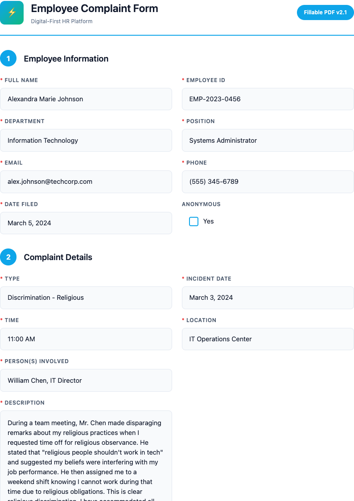Click the Fillable PDF v2.1 badge
The width and height of the screenshot is (354, 501).
[325, 12]
